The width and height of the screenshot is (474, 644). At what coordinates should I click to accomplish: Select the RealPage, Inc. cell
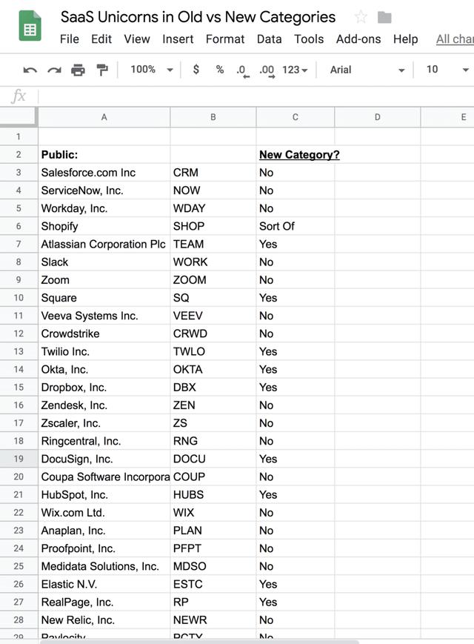click(104, 602)
